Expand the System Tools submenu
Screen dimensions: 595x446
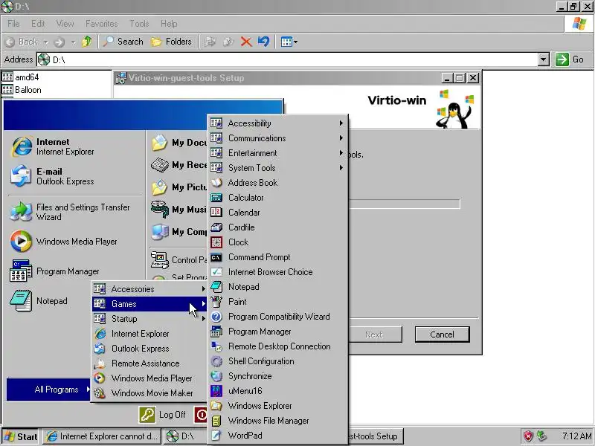pos(277,168)
